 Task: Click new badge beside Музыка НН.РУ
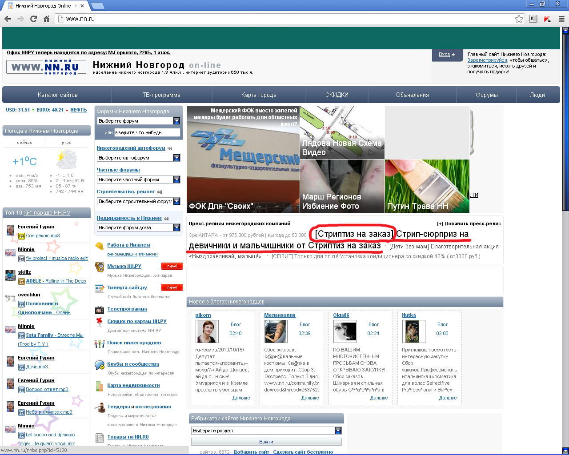tap(172, 266)
